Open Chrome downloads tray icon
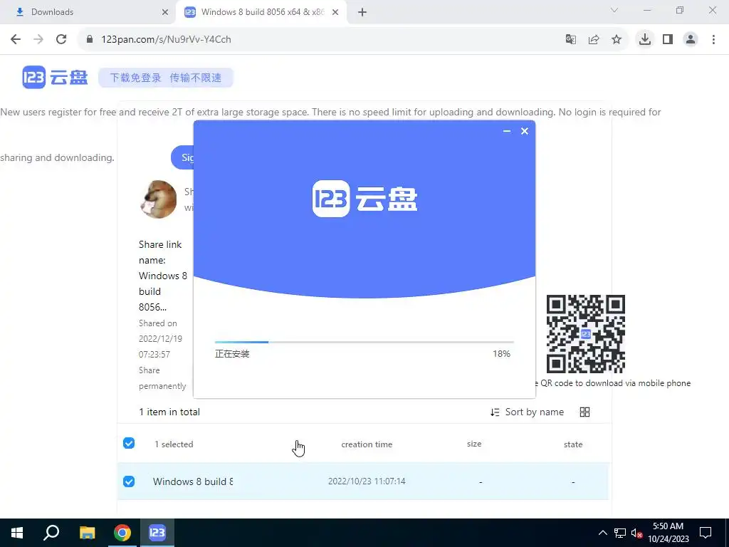This screenshot has width=729, height=547. 645,39
